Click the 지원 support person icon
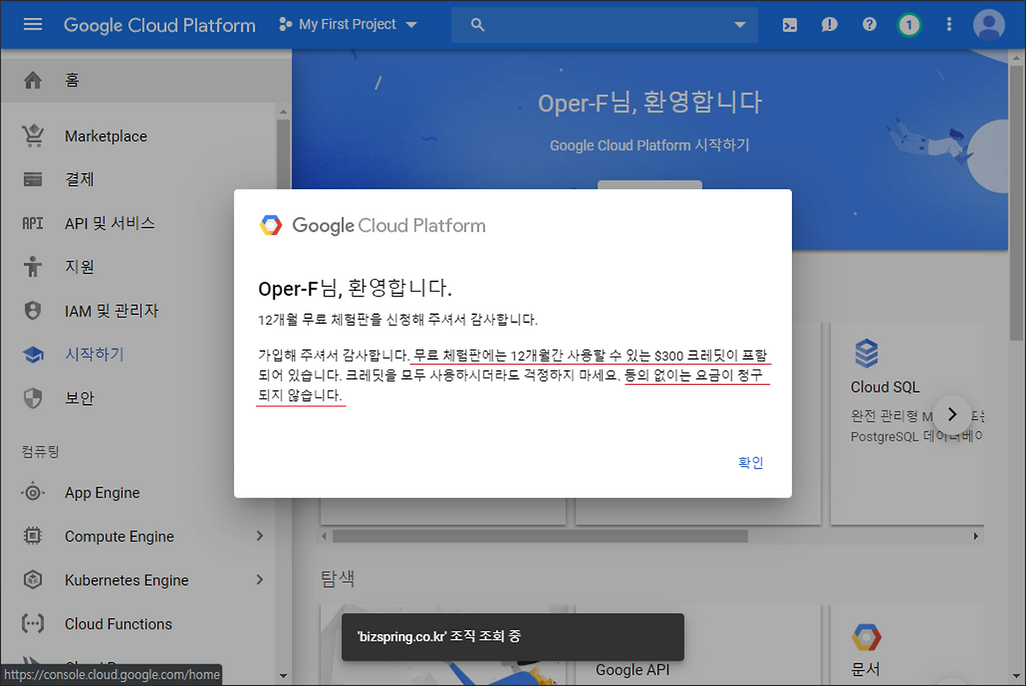The width and height of the screenshot is (1026, 686). [33, 266]
